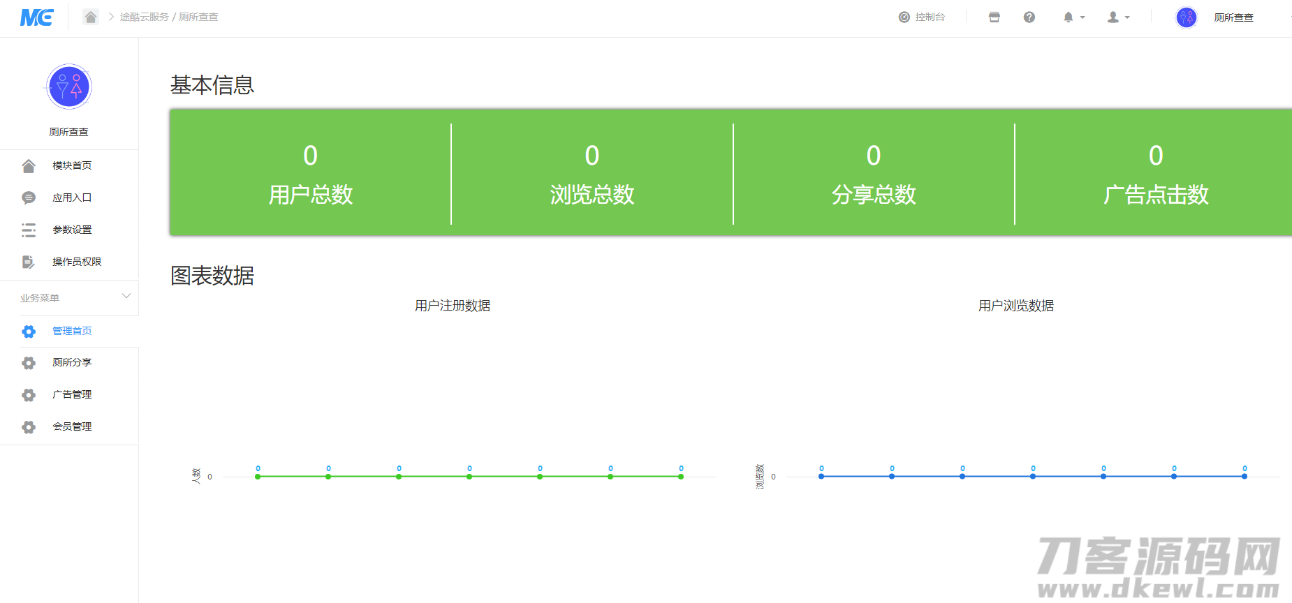Open 应用入口 menu item

pos(72,198)
